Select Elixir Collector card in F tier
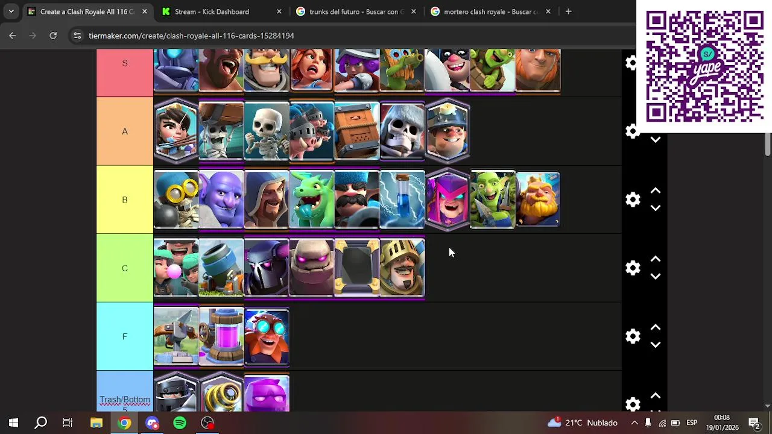The image size is (772, 434). 221,336
